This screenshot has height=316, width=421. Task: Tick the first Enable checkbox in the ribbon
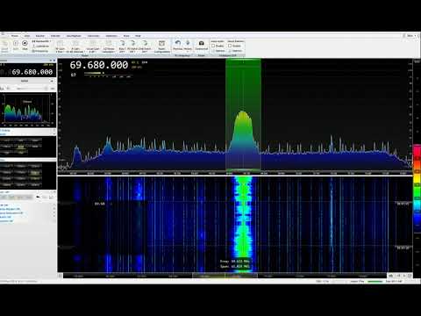(213, 46)
